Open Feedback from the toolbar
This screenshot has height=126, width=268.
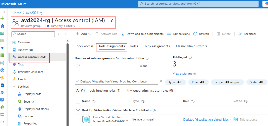[x=247, y=34]
